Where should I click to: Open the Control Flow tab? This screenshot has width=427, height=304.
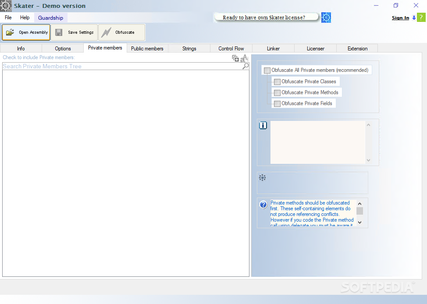231,49
